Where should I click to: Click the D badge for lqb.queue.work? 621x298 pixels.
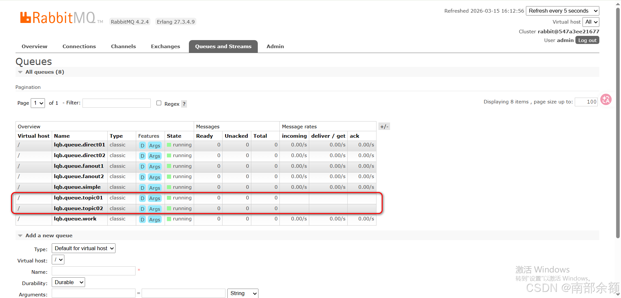tap(142, 219)
